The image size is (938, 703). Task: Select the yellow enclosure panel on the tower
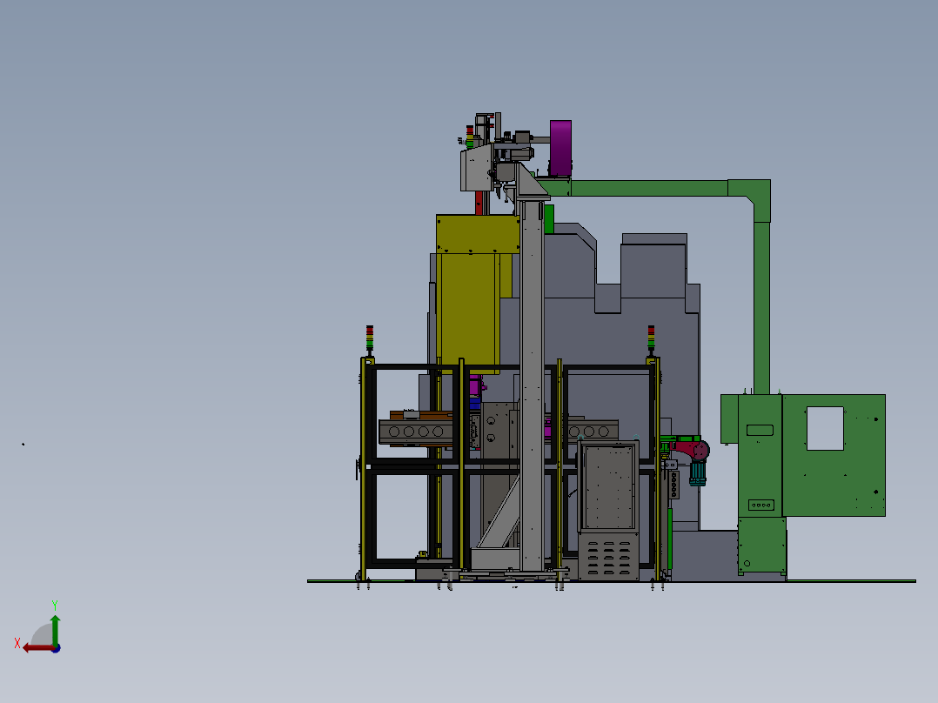(x=477, y=233)
